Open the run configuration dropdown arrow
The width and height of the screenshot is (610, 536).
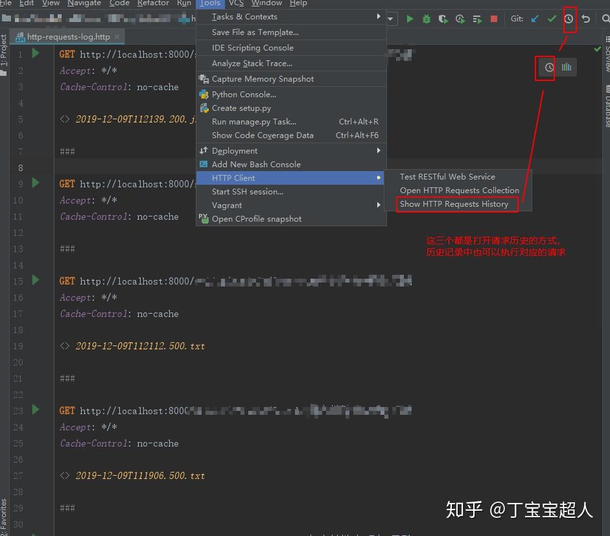[x=390, y=19]
